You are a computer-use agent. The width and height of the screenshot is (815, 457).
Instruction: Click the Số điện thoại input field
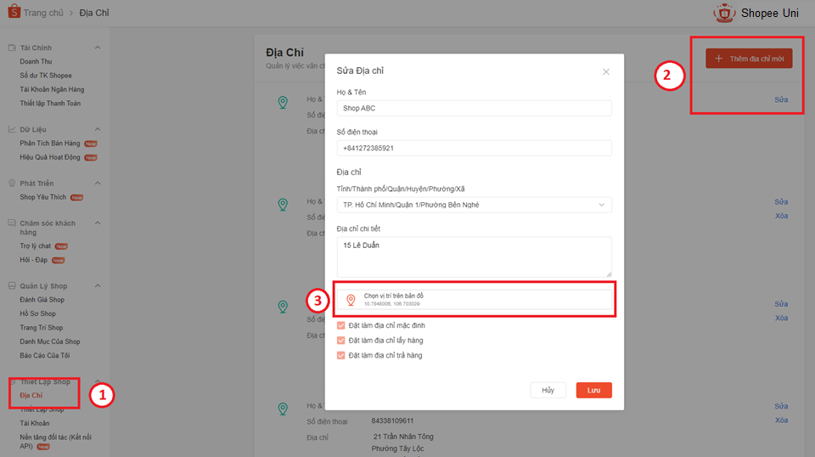pos(474,148)
